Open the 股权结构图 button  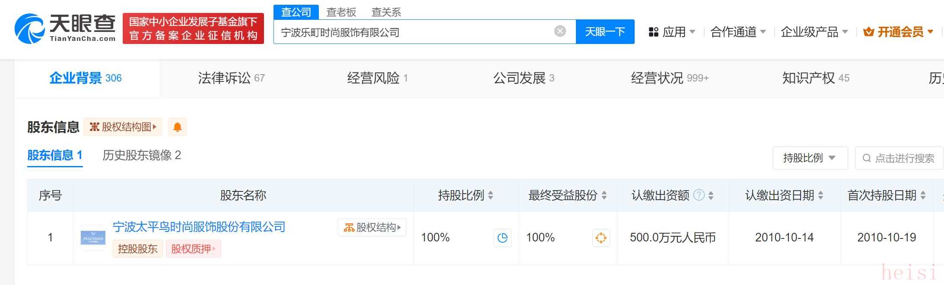click(x=123, y=127)
